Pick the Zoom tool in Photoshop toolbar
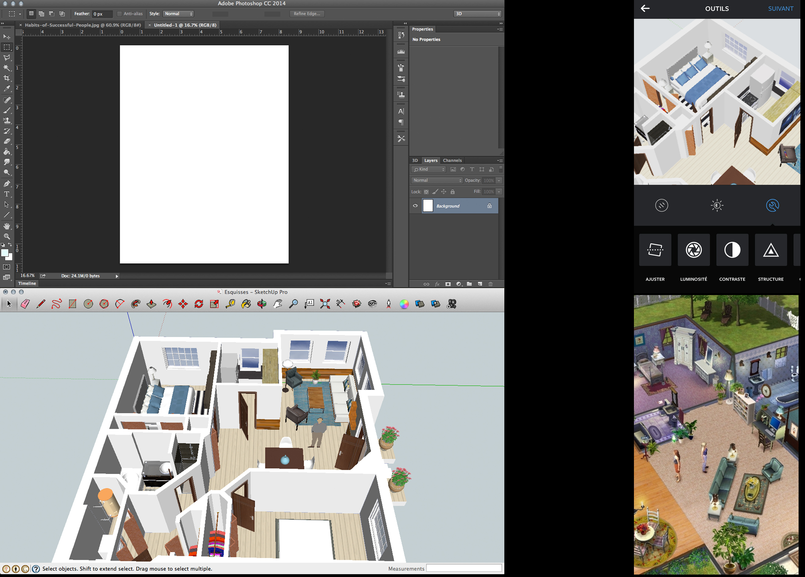This screenshot has width=805, height=577. (7, 236)
